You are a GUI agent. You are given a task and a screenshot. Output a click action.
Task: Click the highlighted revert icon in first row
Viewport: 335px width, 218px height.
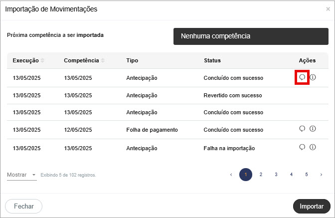302,77
